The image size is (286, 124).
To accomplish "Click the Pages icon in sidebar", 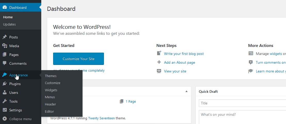I will pos(5,55).
